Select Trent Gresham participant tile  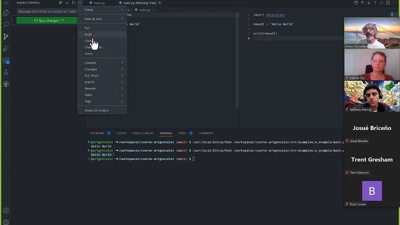pos(372,159)
